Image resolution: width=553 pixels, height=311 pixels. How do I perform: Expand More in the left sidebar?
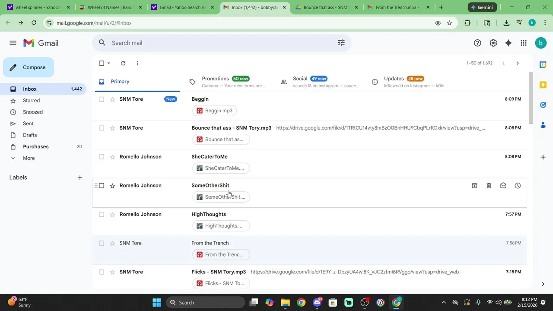pyautogui.click(x=29, y=158)
